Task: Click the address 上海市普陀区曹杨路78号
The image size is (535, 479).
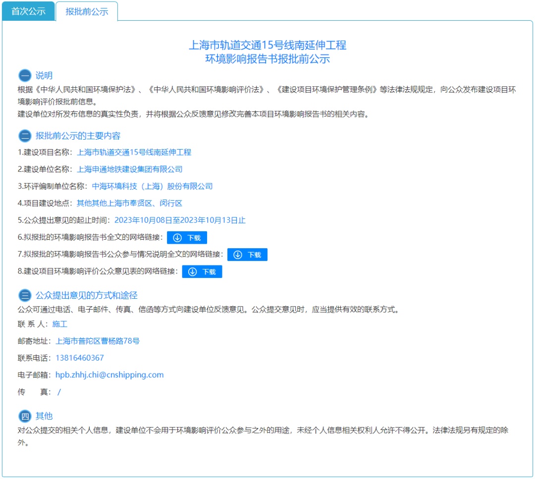Action: (x=98, y=341)
